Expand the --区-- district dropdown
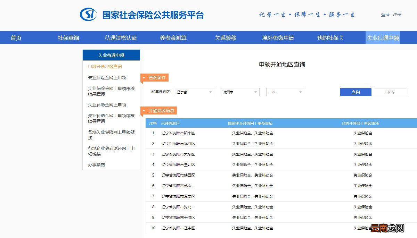 [285, 92]
